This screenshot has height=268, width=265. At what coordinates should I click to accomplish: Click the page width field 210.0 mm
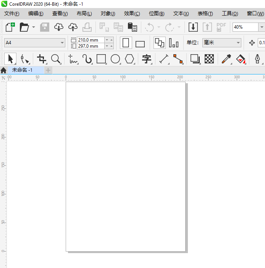coord(90,40)
